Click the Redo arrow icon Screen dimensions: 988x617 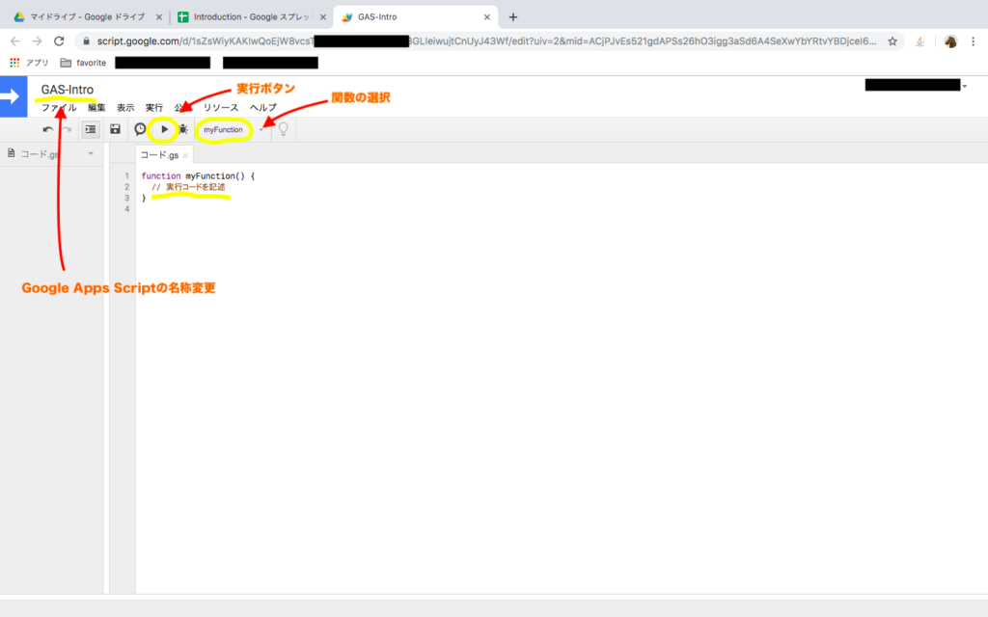(x=67, y=128)
